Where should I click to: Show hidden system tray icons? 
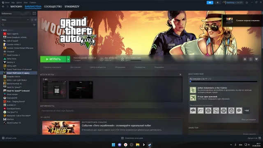[x=231, y=145]
